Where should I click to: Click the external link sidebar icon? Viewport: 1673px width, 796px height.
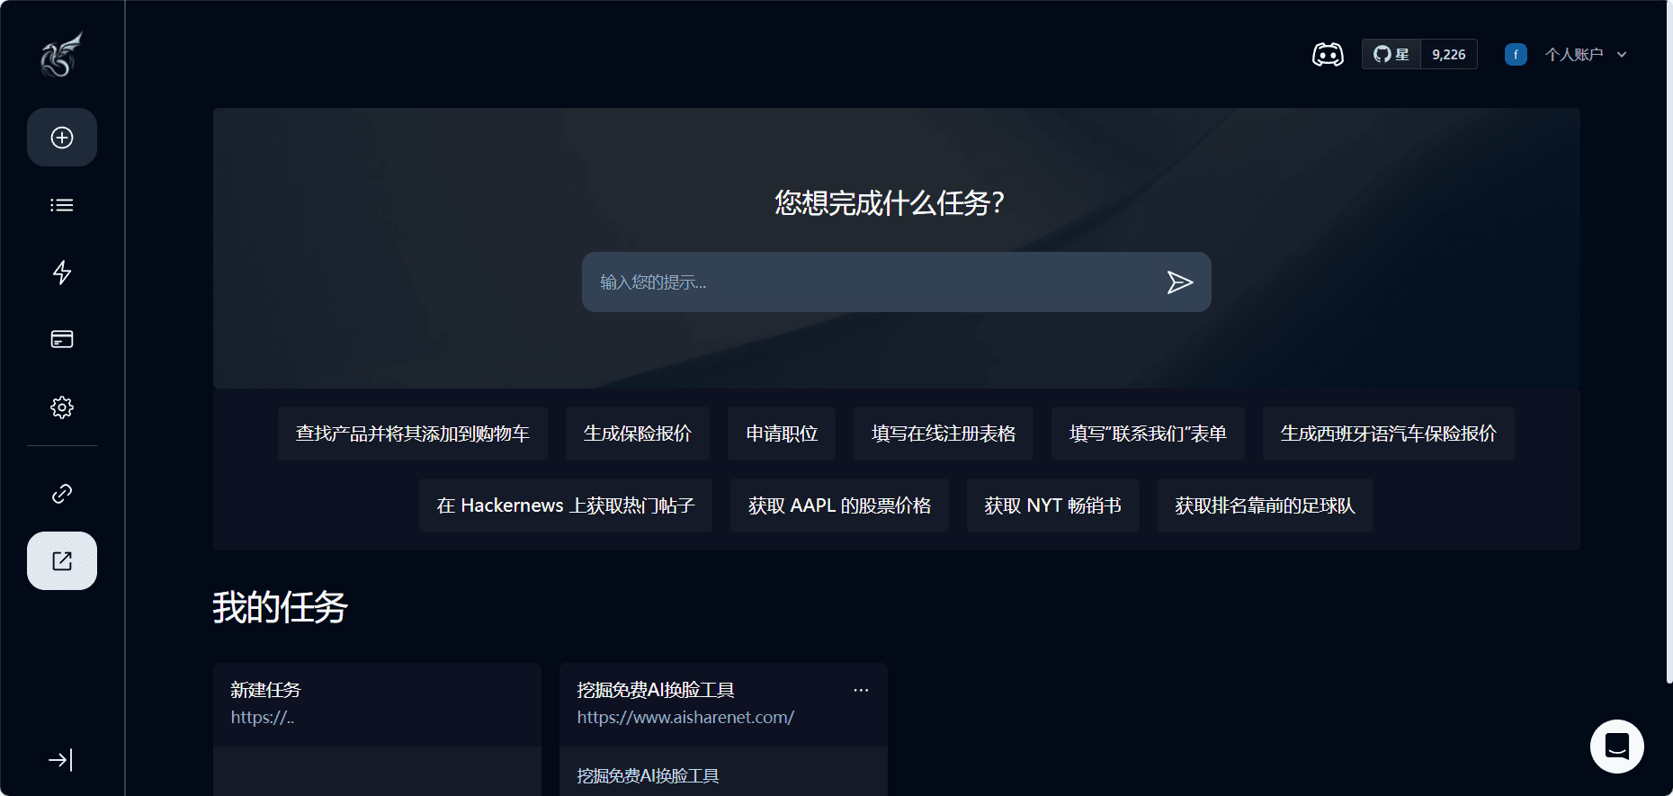(x=62, y=561)
